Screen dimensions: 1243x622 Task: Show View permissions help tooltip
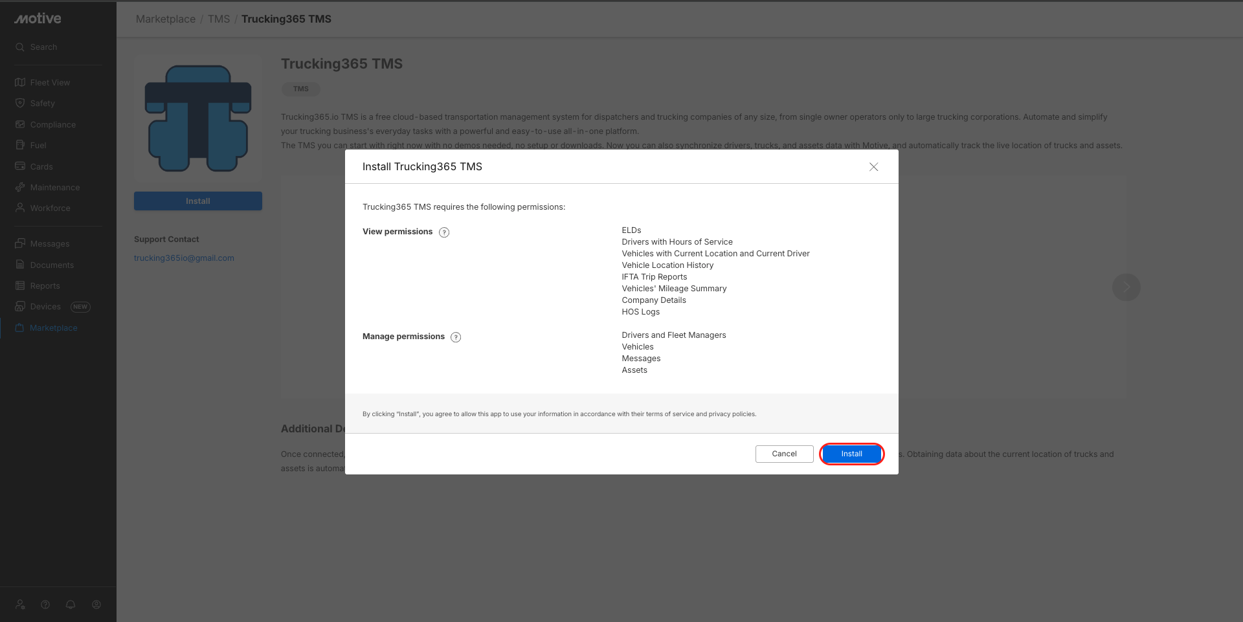click(444, 232)
